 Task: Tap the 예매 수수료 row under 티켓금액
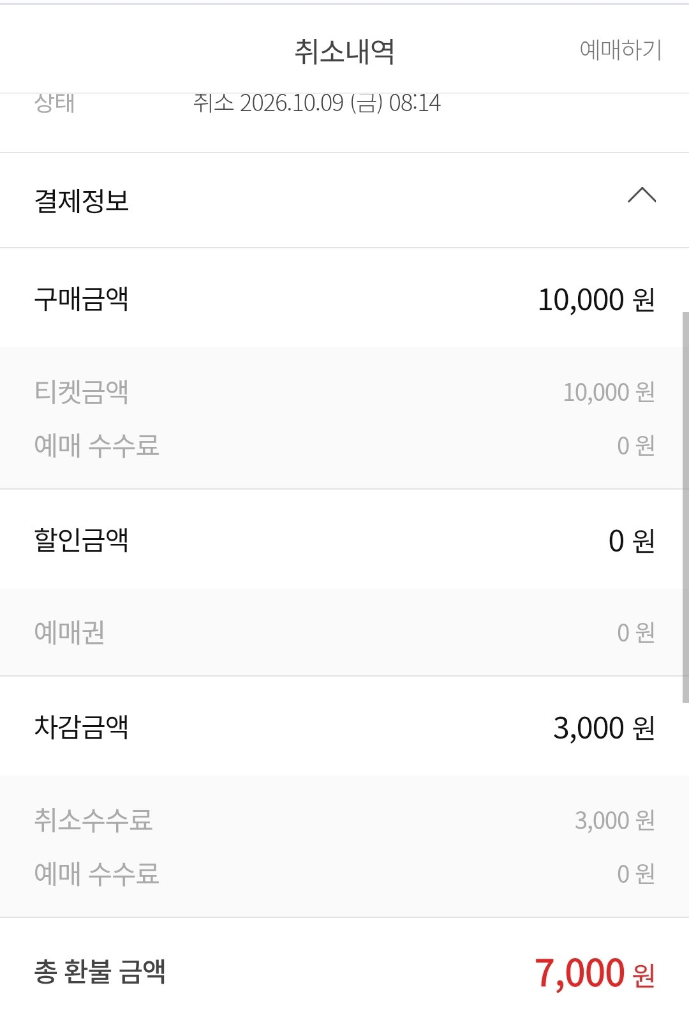[x=344, y=446]
